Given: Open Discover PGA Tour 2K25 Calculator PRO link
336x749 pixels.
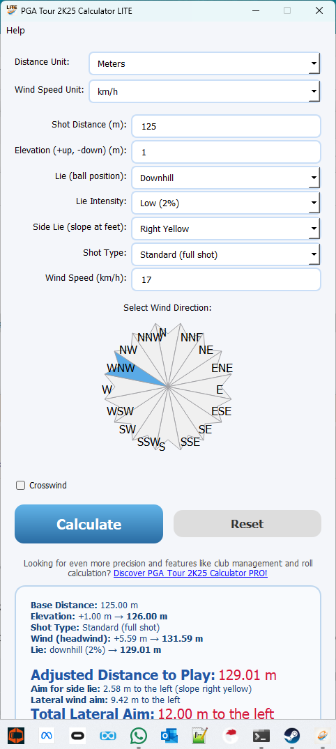Looking at the screenshot, I should [190, 573].
